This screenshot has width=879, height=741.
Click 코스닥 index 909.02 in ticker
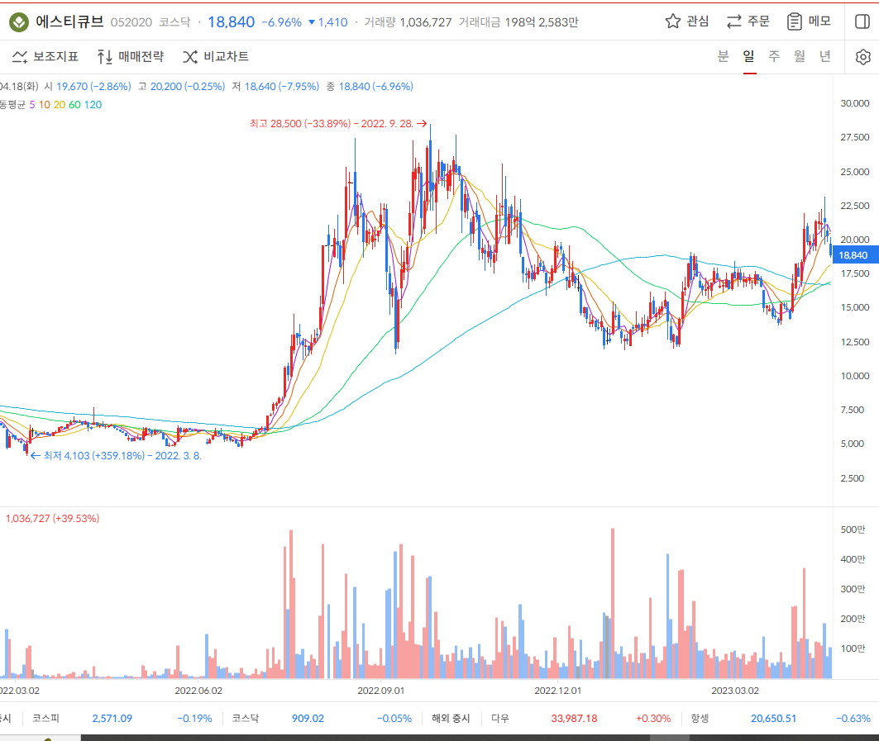click(x=308, y=719)
